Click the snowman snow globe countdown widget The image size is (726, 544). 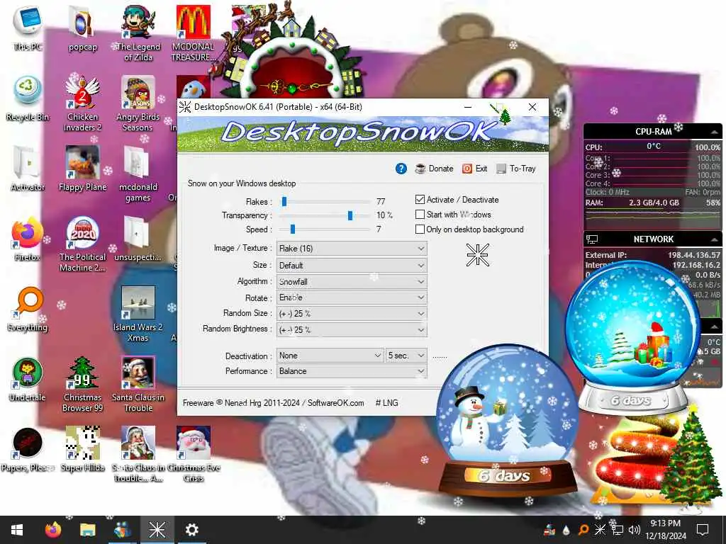click(x=508, y=420)
